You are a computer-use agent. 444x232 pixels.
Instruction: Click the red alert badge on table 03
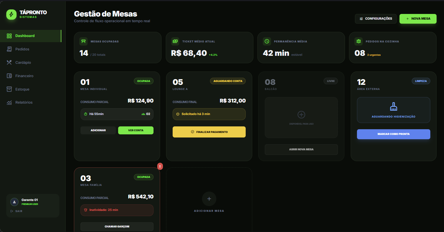tap(160, 166)
